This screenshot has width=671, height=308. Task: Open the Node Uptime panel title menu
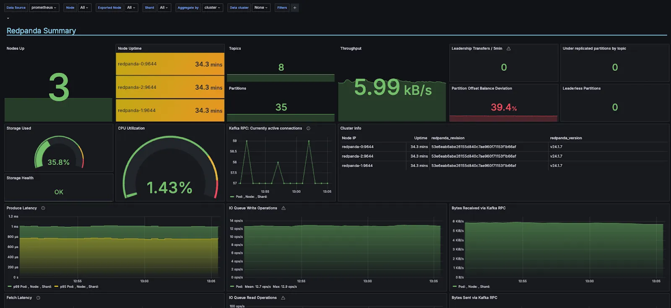coord(130,49)
